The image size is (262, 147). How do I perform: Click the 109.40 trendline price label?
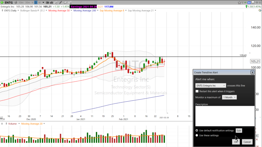point(243,55)
